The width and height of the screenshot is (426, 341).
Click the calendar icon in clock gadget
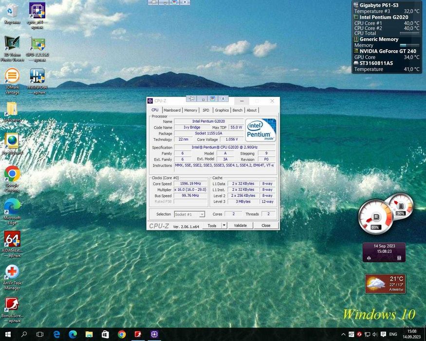click(399, 258)
